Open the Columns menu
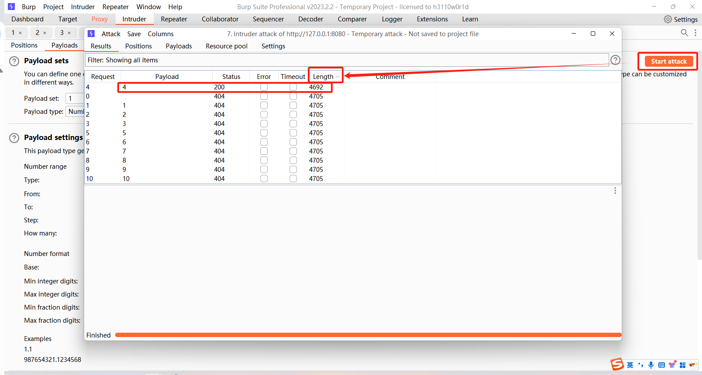The height and width of the screenshot is (375, 702). [x=160, y=34]
